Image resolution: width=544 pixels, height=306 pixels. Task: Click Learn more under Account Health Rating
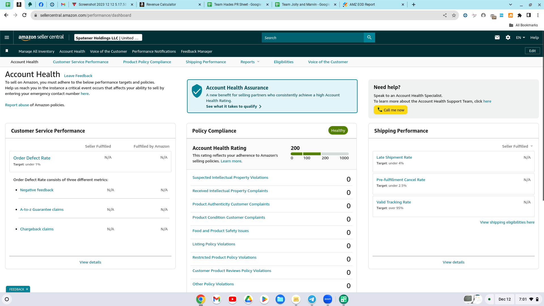click(x=231, y=161)
